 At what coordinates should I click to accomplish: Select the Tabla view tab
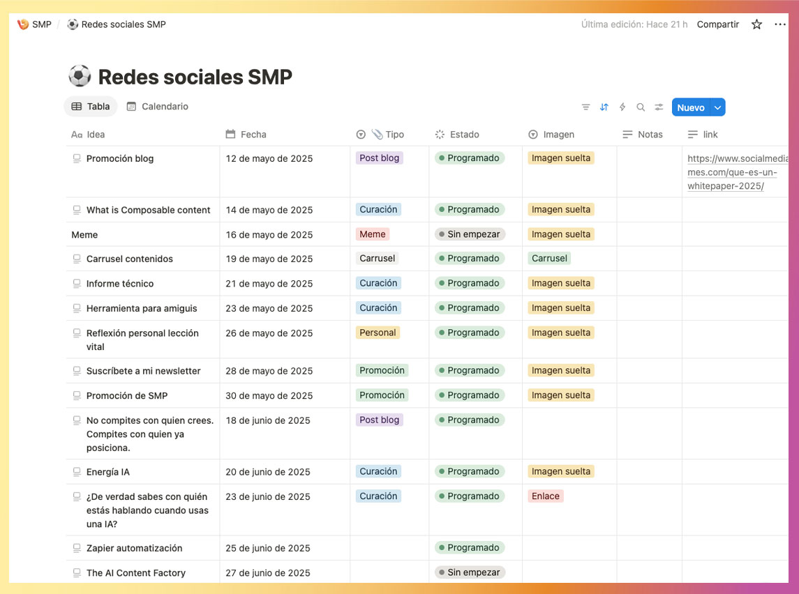pyautogui.click(x=91, y=107)
